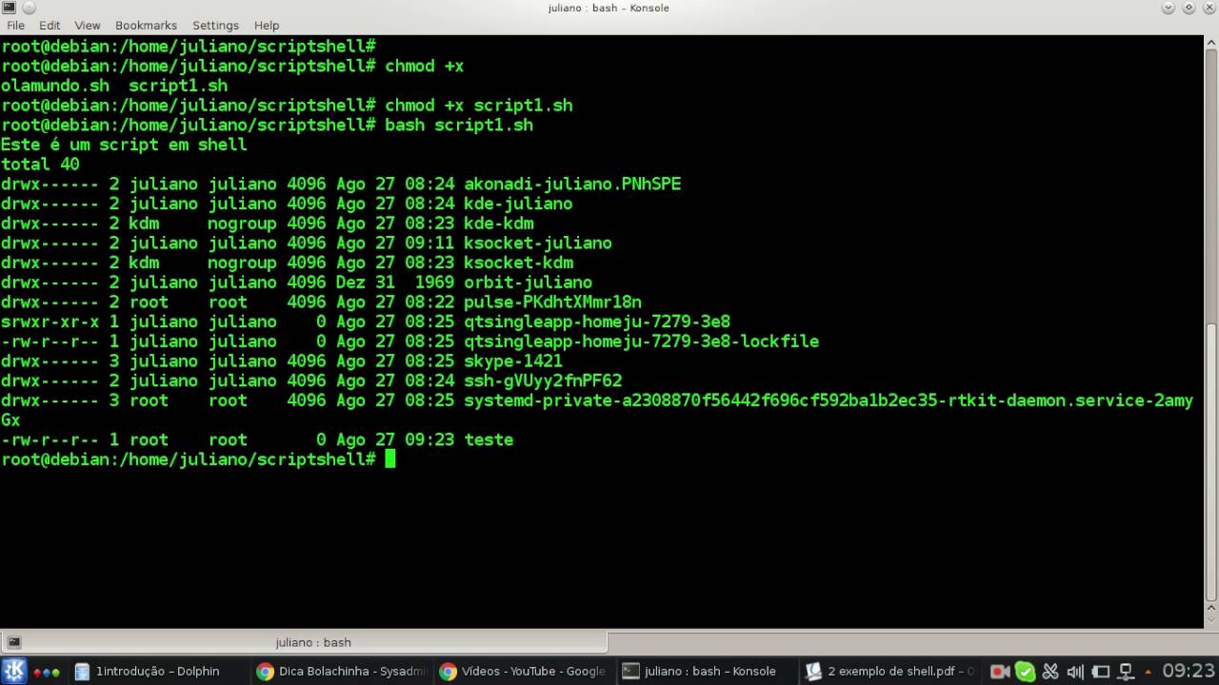Minimize the Konsole window
This screenshot has height=685, width=1219.
tap(1169, 8)
